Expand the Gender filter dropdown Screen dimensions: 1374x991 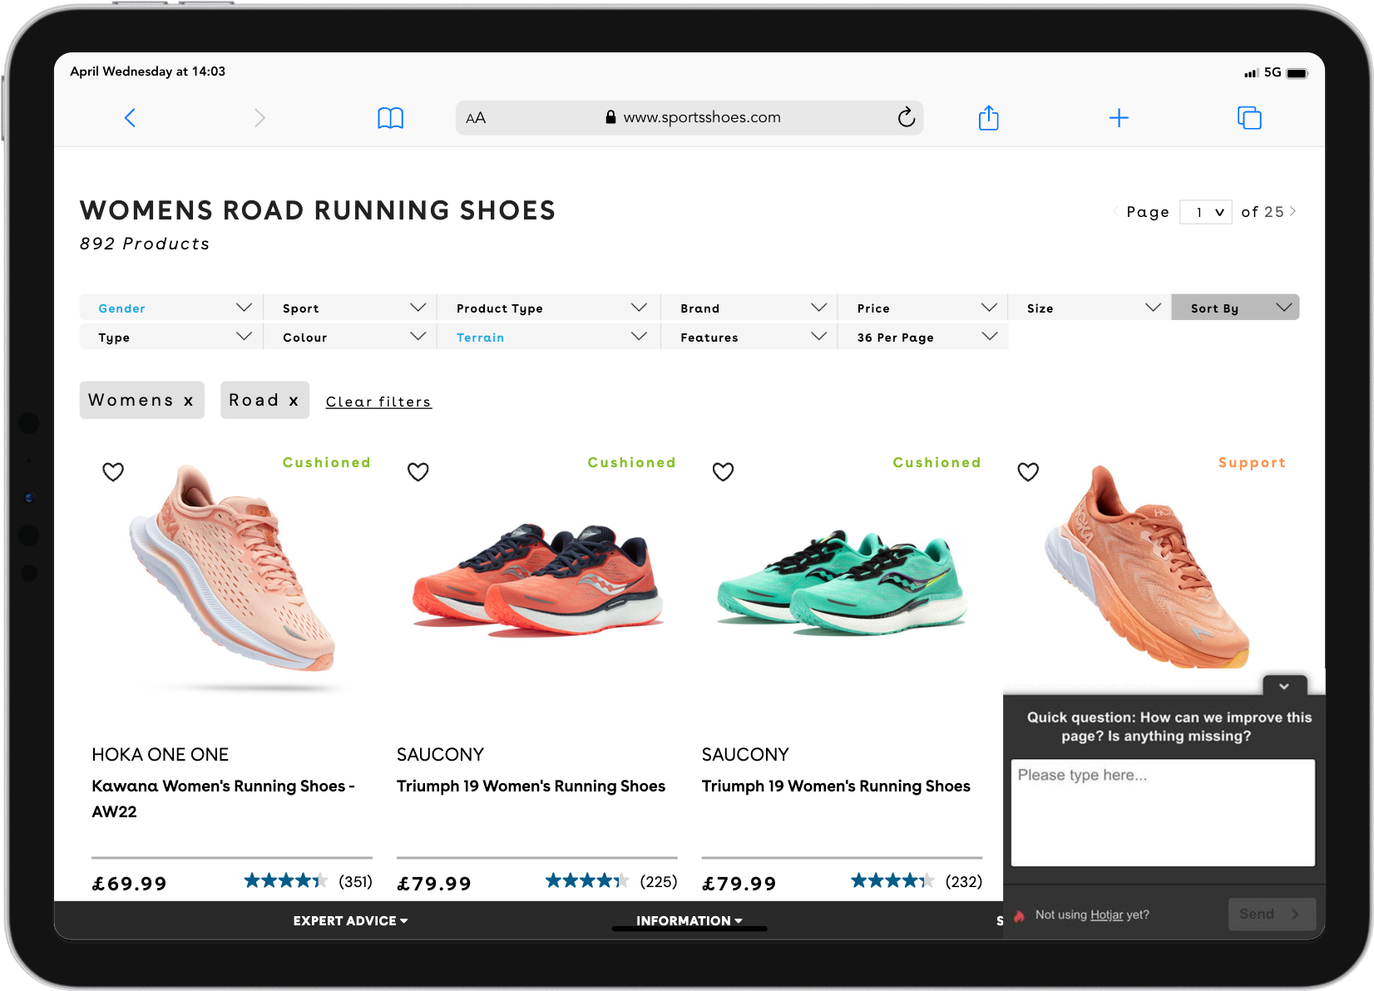pos(171,308)
